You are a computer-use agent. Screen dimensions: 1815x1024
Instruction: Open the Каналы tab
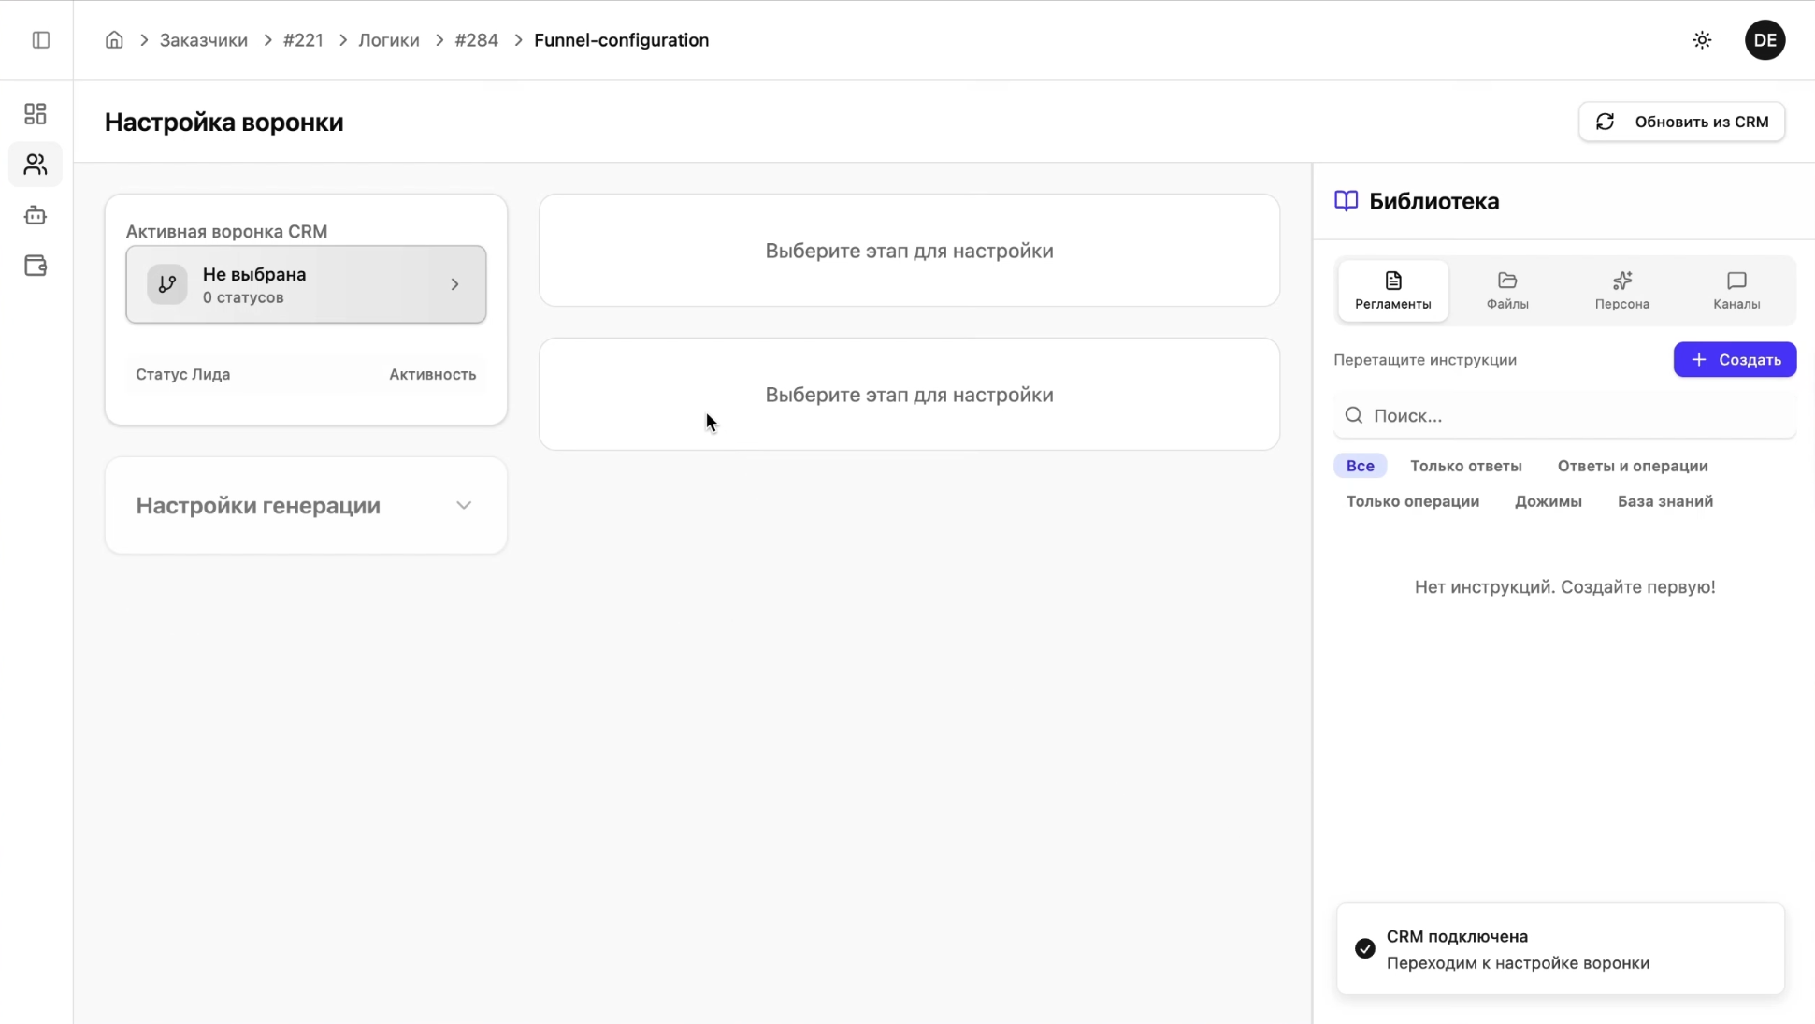[1736, 291]
